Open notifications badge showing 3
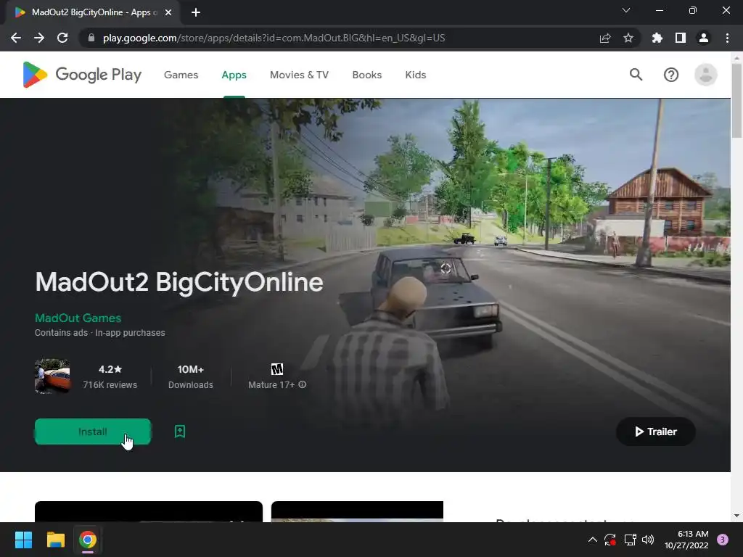Image resolution: width=743 pixels, height=557 pixels. pos(723,540)
